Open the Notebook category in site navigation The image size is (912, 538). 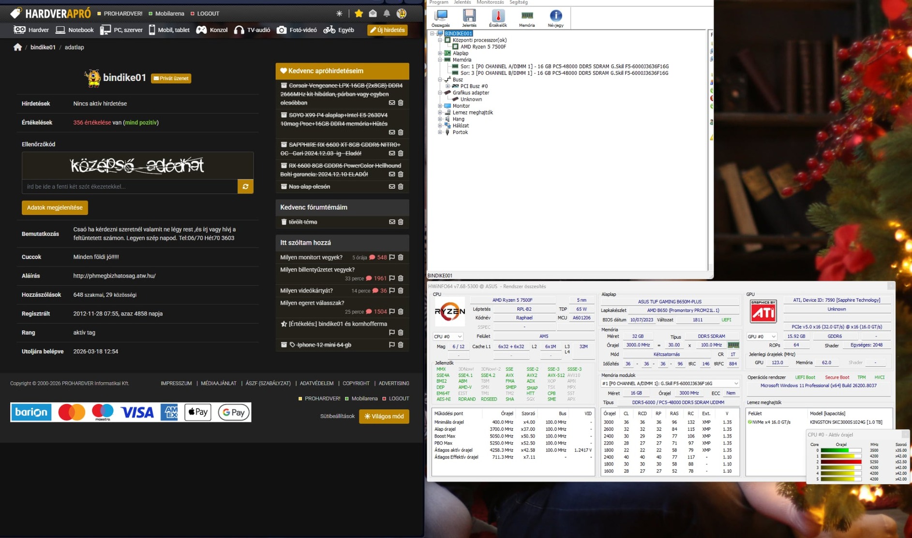pyautogui.click(x=75, y=30)
